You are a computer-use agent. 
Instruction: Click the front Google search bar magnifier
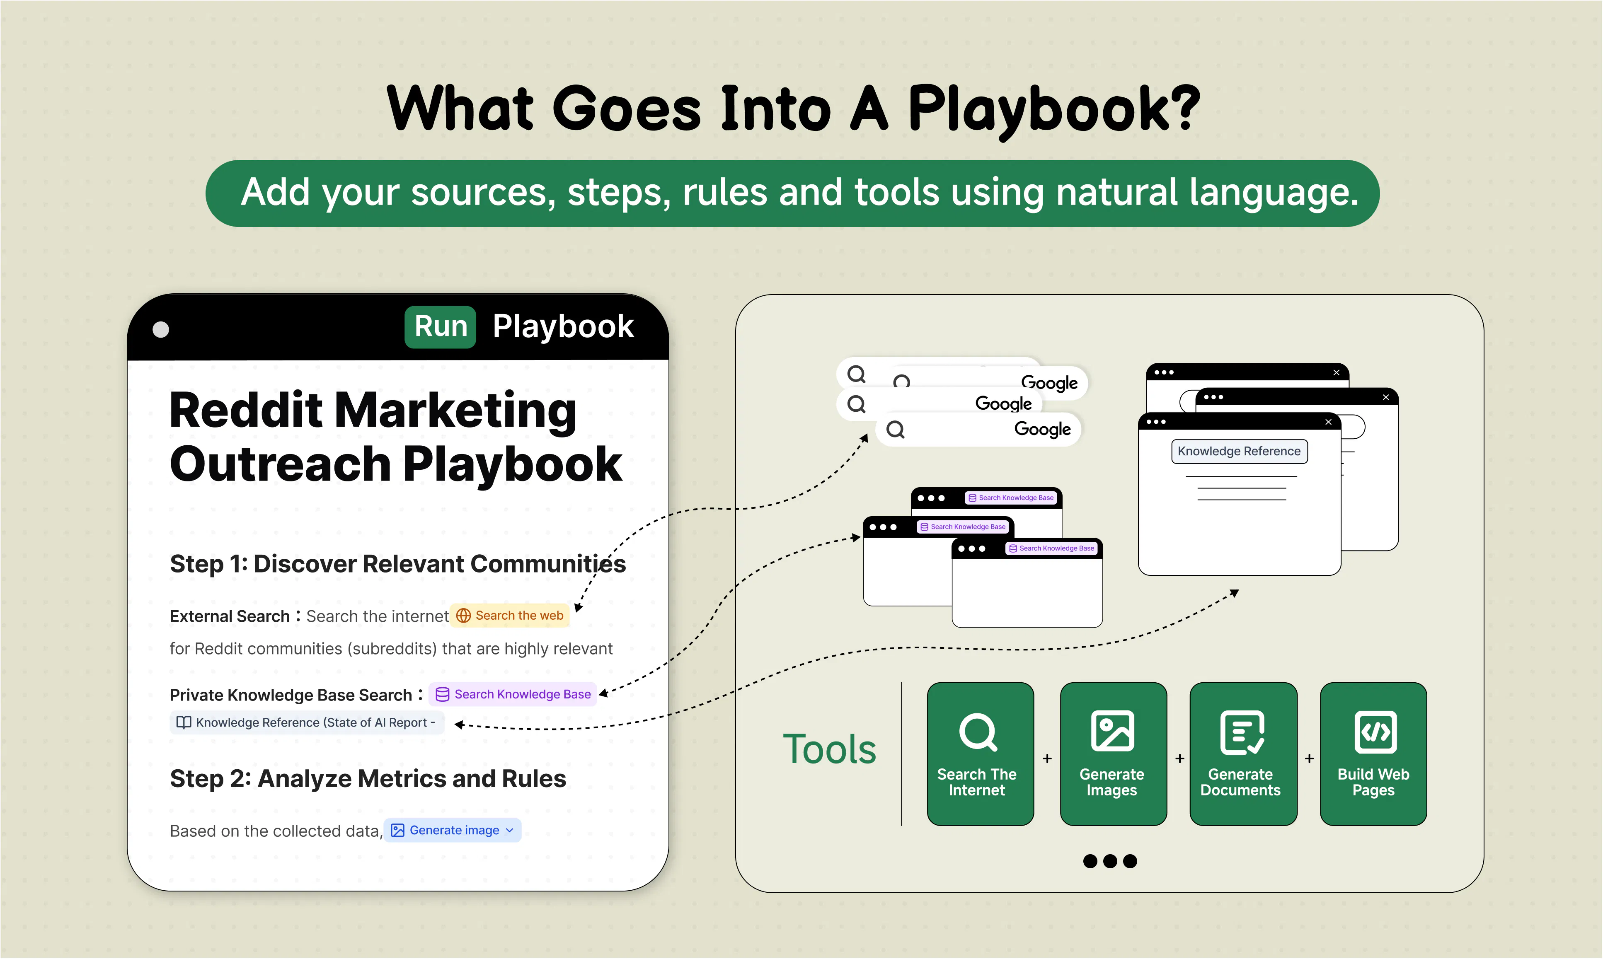click(895, 430)
